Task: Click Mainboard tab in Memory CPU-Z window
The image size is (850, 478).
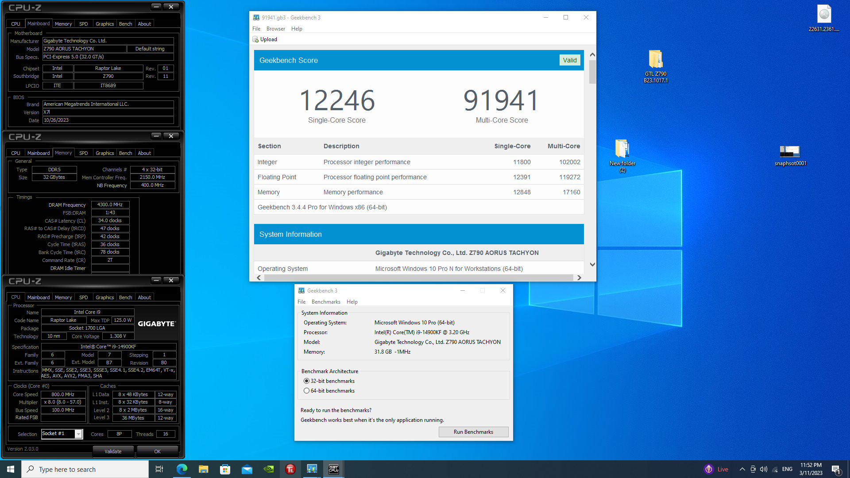Action: [x=39, y=153]
